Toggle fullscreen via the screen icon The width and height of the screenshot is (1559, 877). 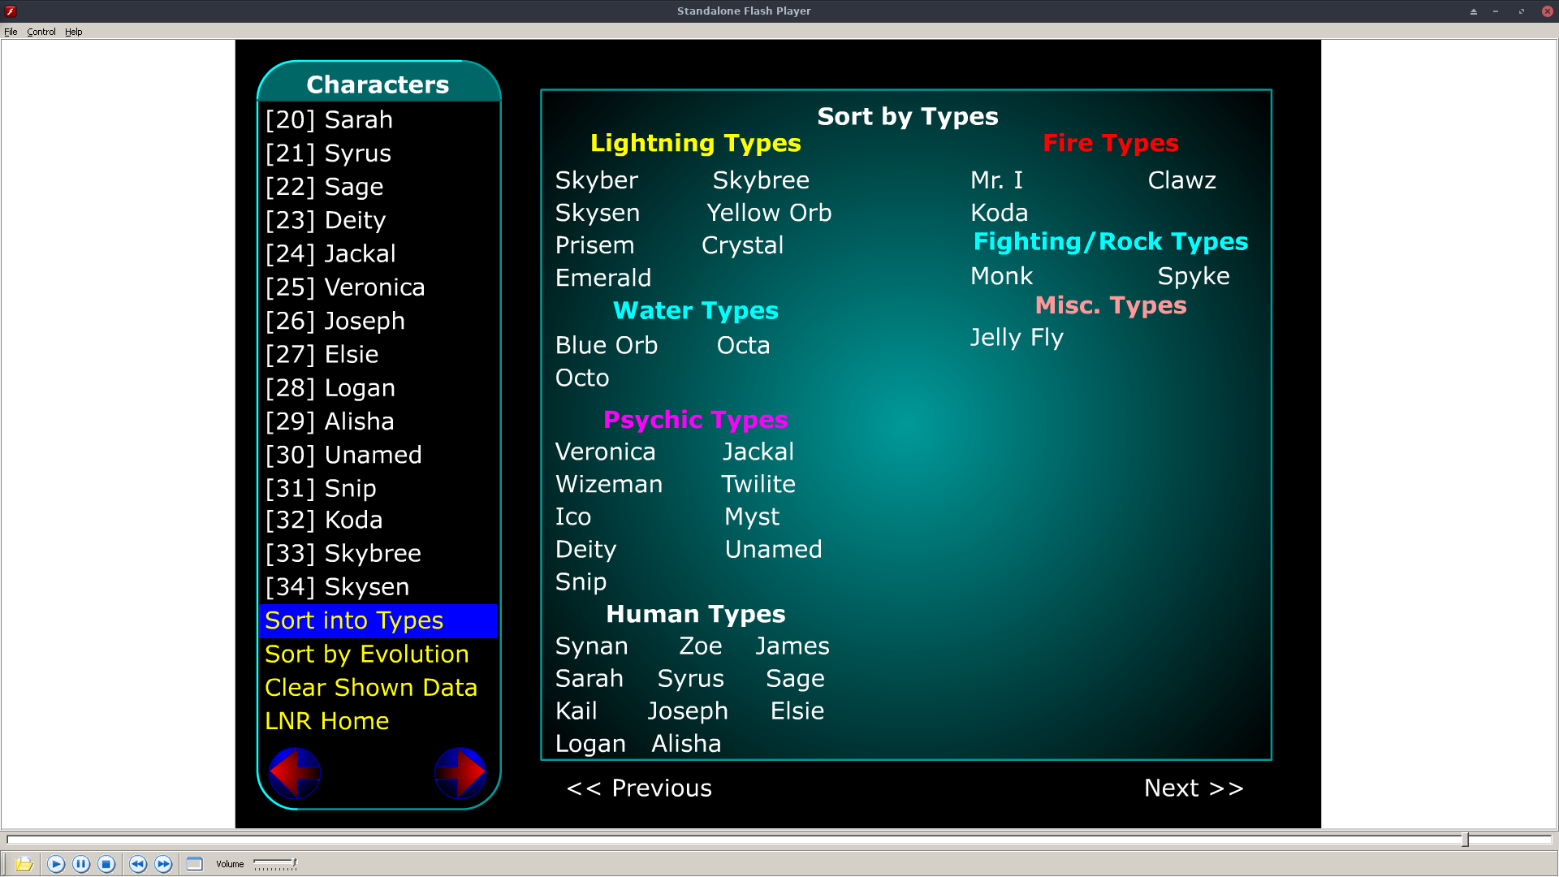click(194, 864)
